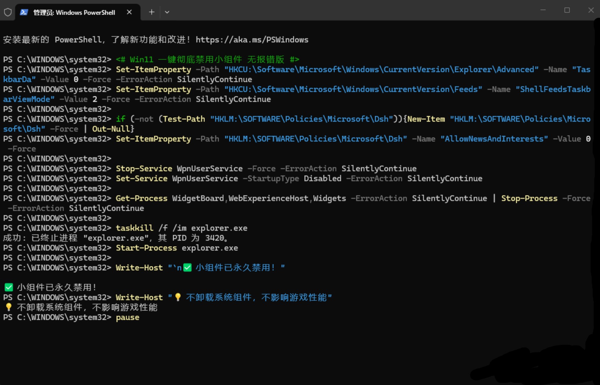Click the comment line 'Win11 一键彻底禁用小组件'
Screen dimensions: 600x385
tap(208, 59)
